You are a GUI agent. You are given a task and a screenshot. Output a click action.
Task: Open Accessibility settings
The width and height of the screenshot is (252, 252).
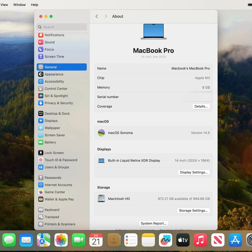click(61, 81)
